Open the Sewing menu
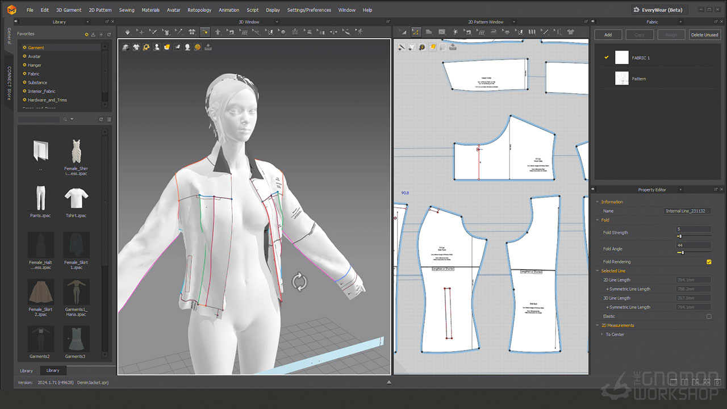 pyautogui.click(x=127, y=10)
